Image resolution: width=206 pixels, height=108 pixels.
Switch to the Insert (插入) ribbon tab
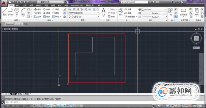18,5
